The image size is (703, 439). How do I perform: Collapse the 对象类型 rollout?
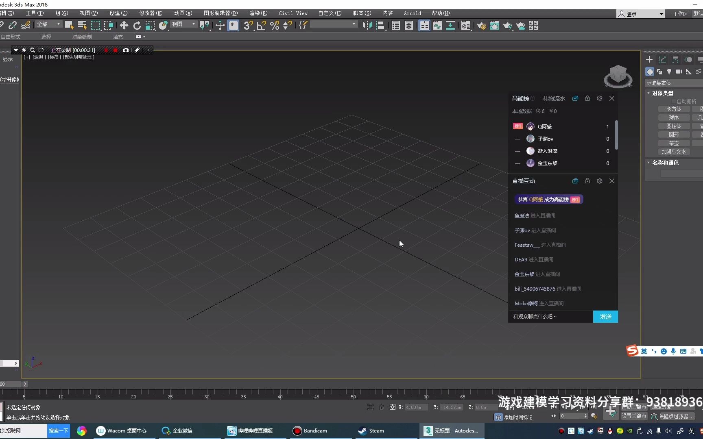point(648,93)
